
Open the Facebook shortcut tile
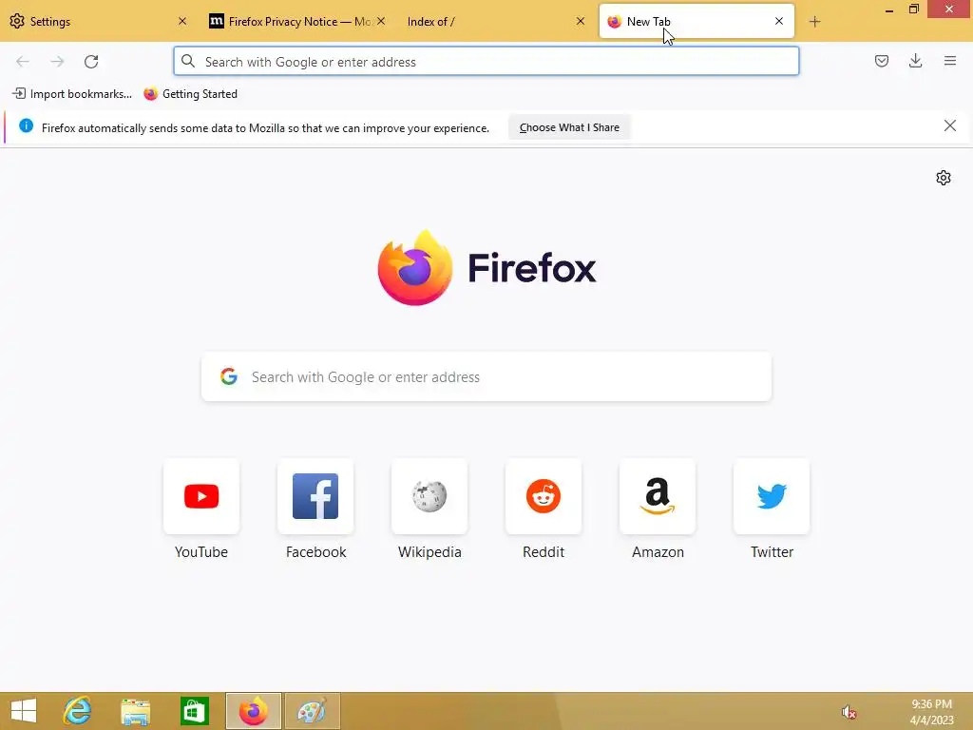tap(315, 496)
